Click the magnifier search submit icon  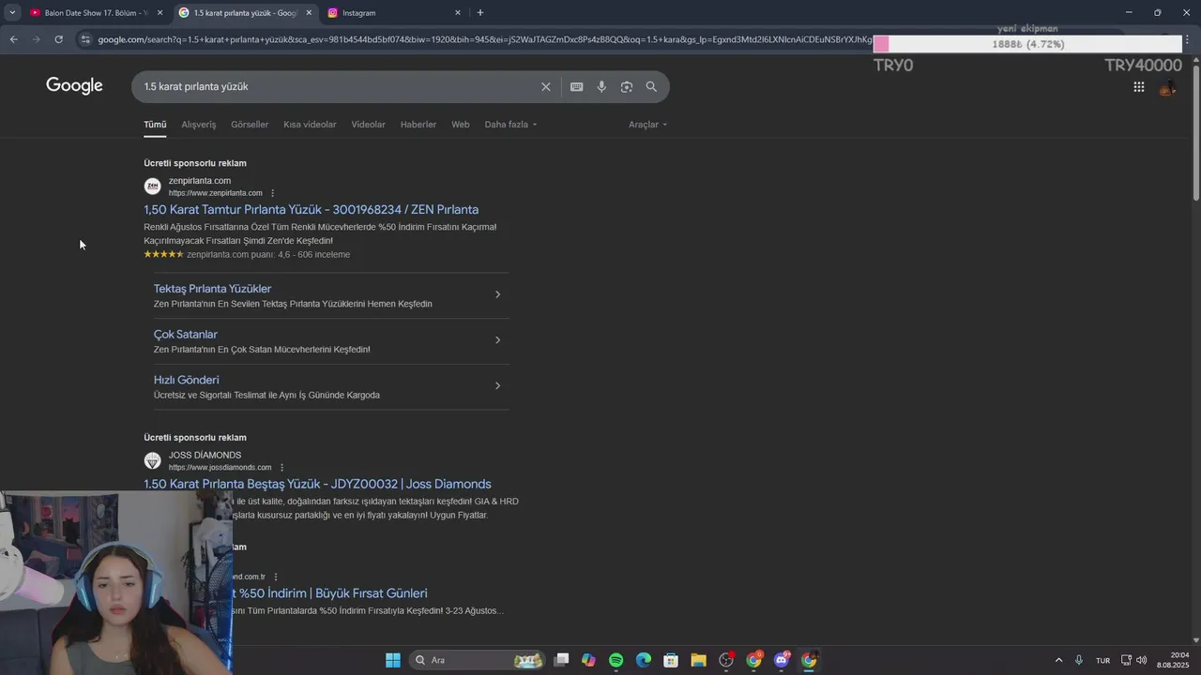coord(651,86)
